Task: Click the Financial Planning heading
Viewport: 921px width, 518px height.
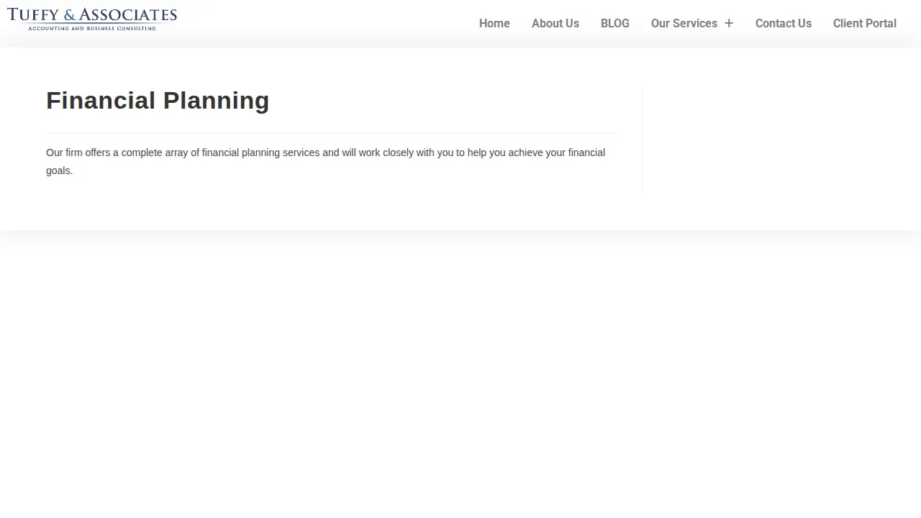Action: pos(158,100)
